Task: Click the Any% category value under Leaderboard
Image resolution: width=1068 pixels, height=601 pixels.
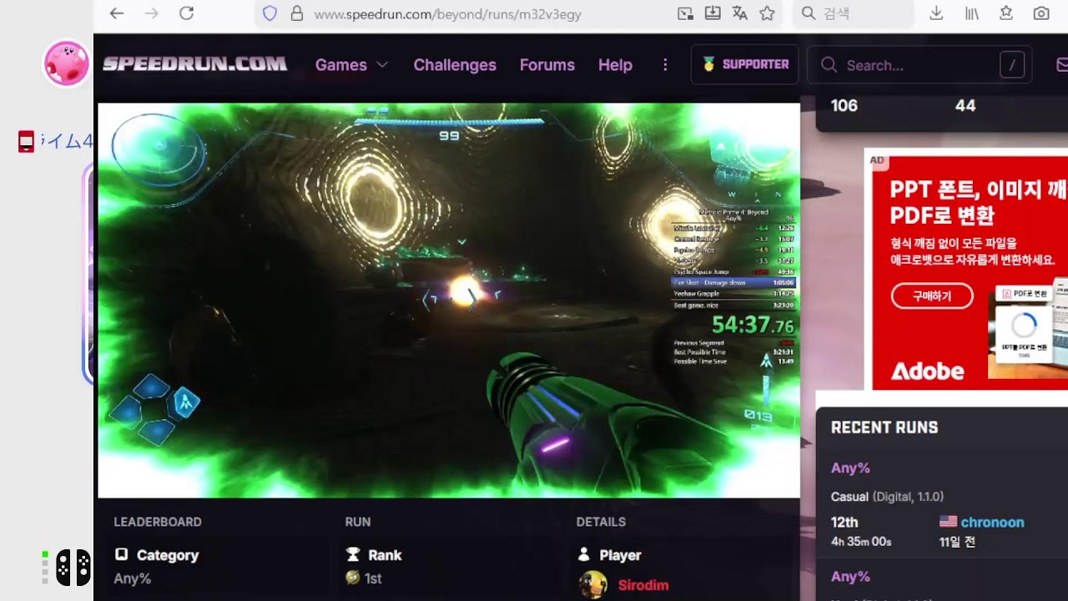Action: [132, 578]
